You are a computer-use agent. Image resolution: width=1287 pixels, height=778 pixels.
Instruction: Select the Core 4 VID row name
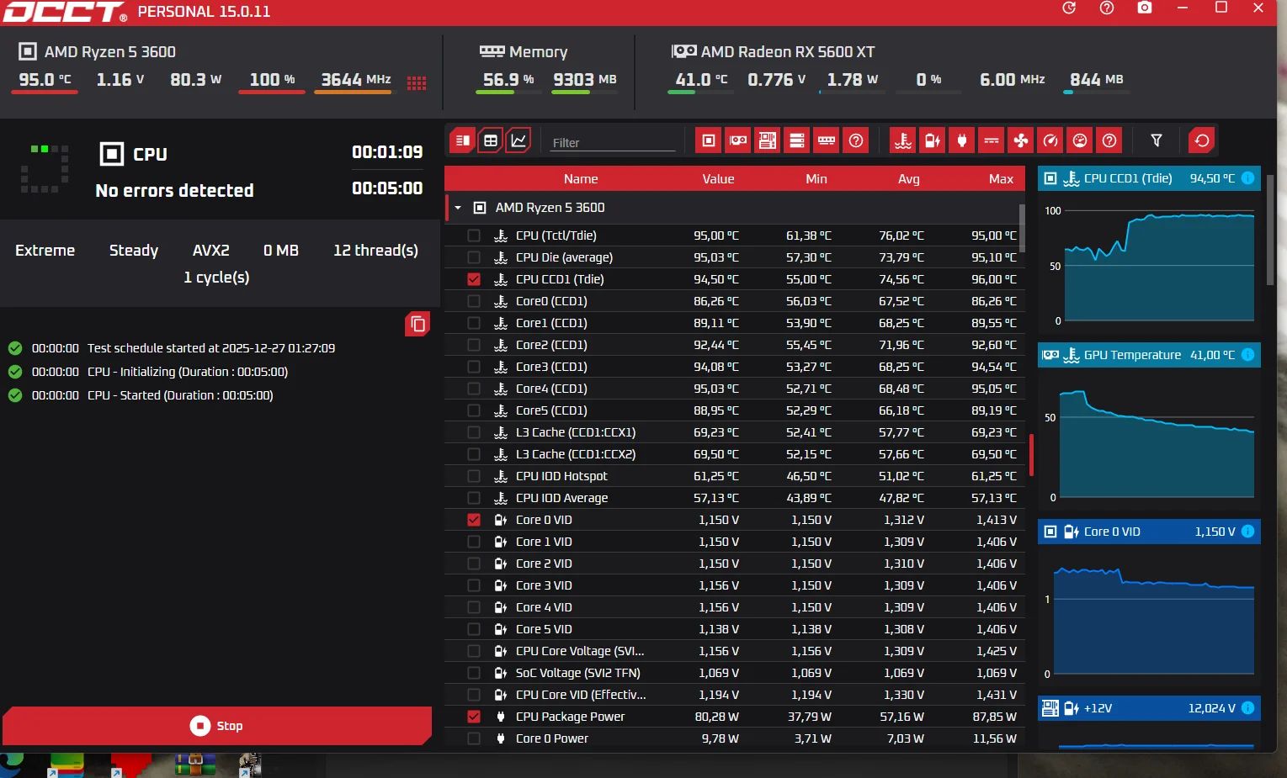point(544,607)
